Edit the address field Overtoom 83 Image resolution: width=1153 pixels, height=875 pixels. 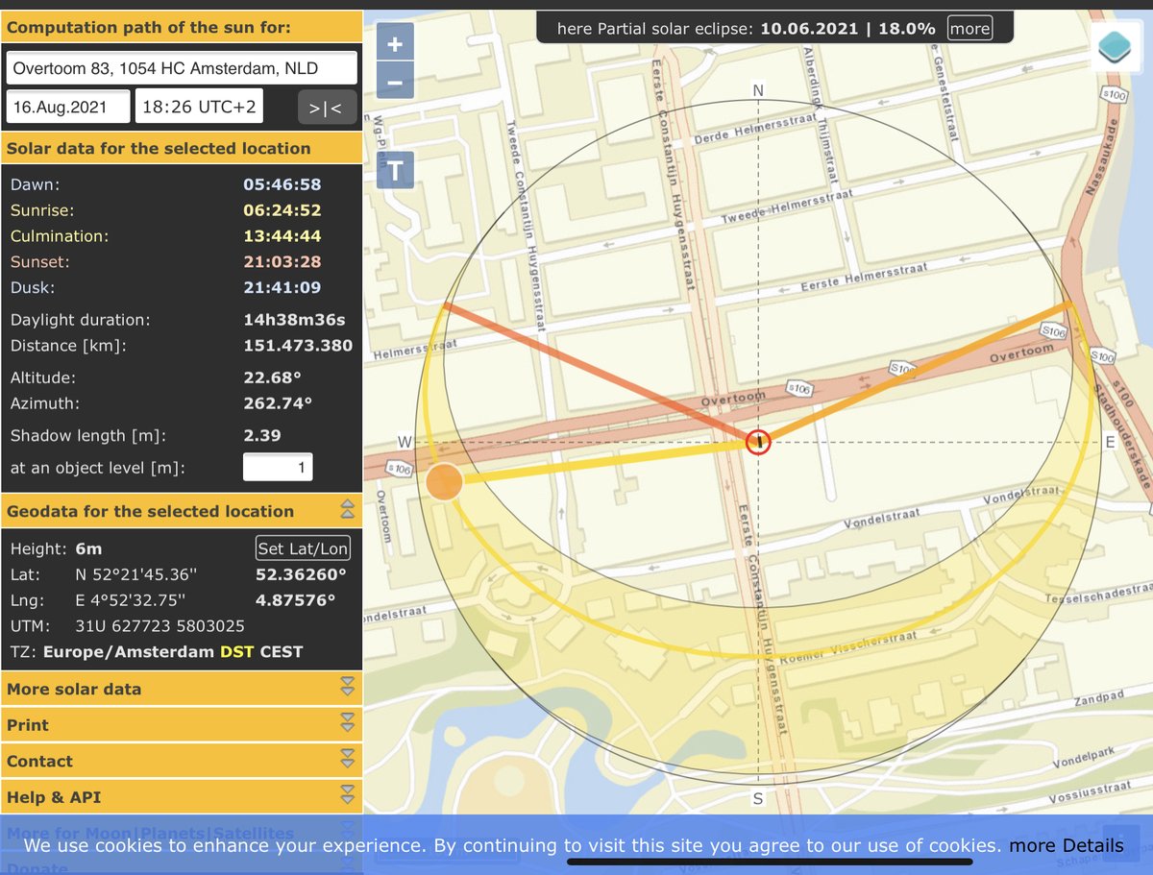tap(182, 68)
